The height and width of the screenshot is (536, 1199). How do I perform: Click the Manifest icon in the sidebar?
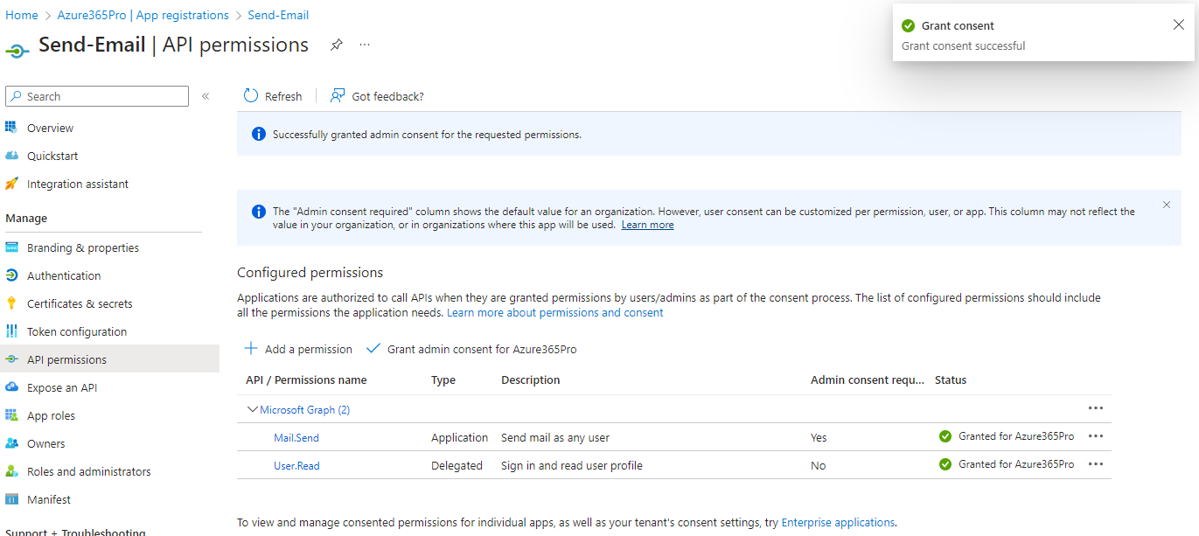(11, 499)
